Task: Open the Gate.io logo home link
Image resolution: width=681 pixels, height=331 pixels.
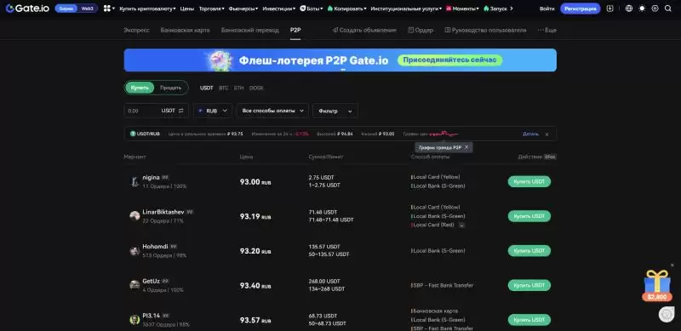Action: (27, 9)
